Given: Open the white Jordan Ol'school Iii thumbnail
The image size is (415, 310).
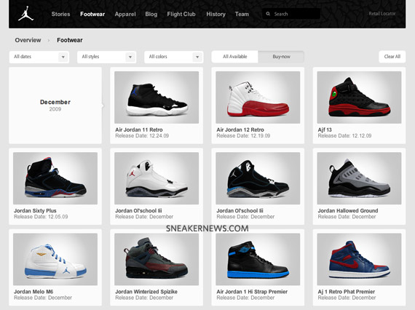Looking at the screenshot, I should pyautogui.click(x=157, y=178).
